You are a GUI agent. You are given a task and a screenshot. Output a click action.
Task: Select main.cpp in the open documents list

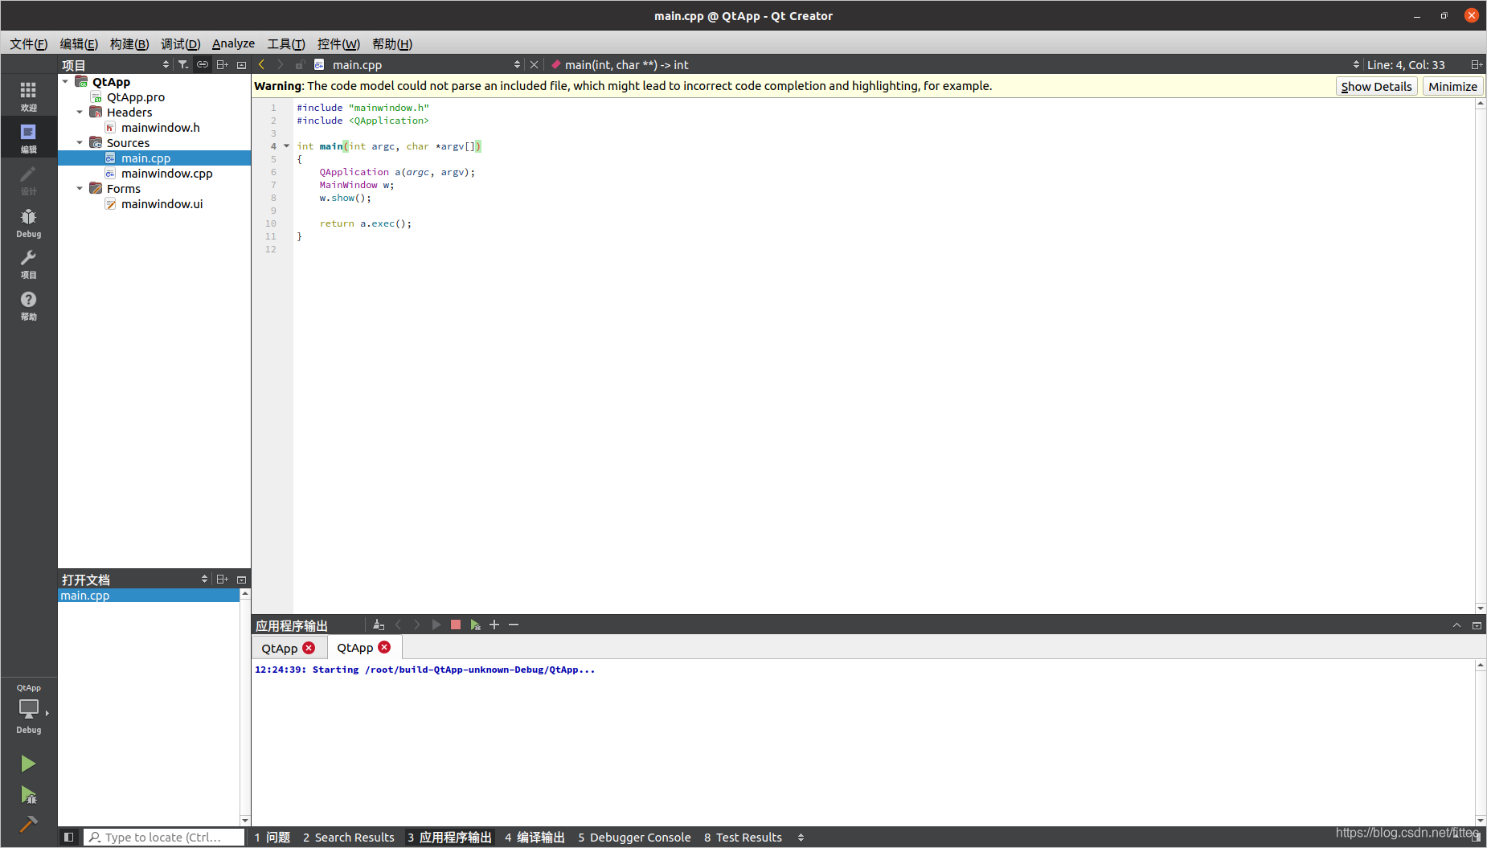point(149,596)
